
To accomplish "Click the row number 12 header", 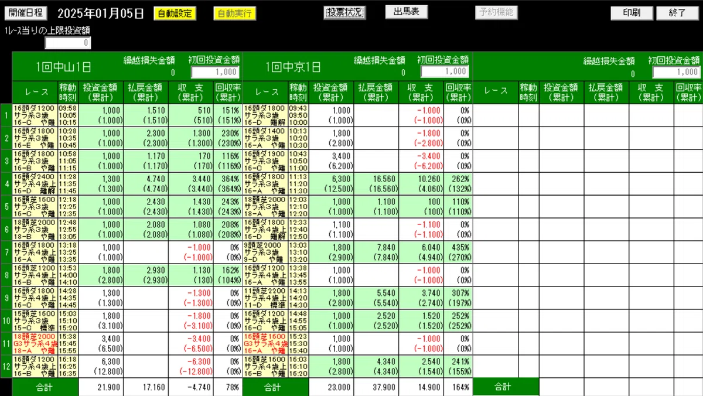I will pyautogui.click(x=6, y=367).
